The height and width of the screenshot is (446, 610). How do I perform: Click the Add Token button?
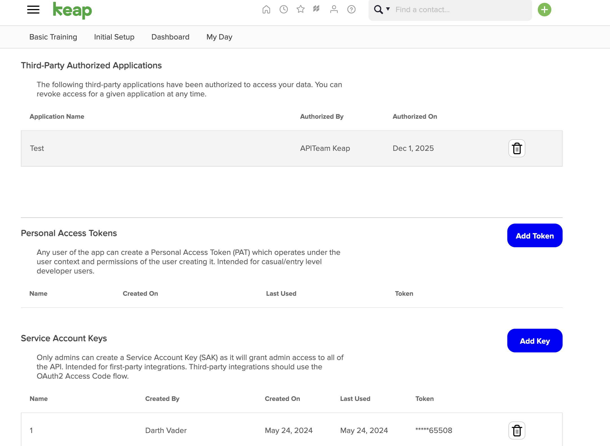[535, 236]
